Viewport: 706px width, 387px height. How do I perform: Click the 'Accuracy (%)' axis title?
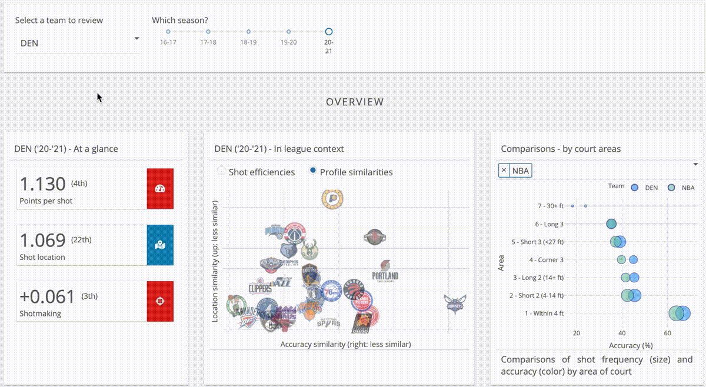(x=631, y=346)
